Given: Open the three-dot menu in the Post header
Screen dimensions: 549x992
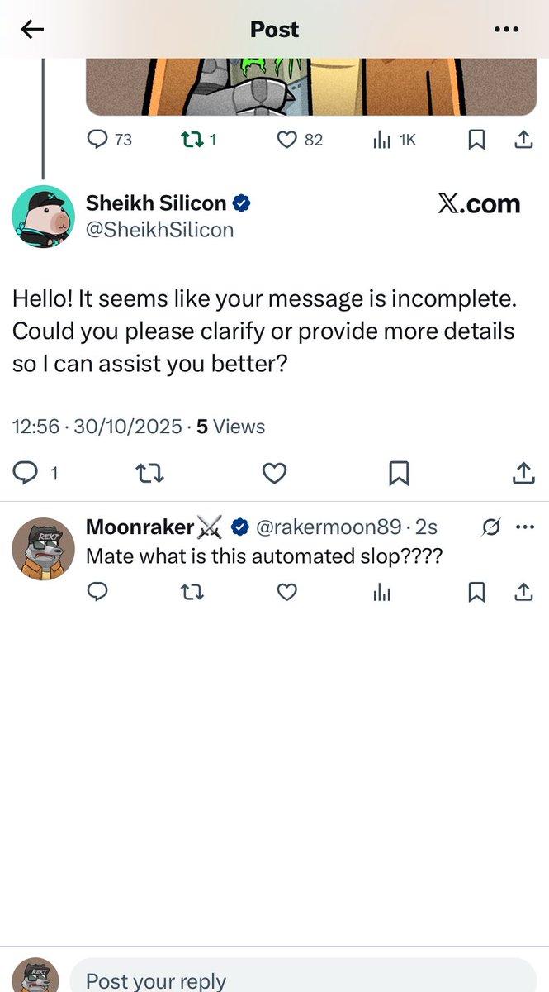Looking at the screenshot, I should [506, 30].
